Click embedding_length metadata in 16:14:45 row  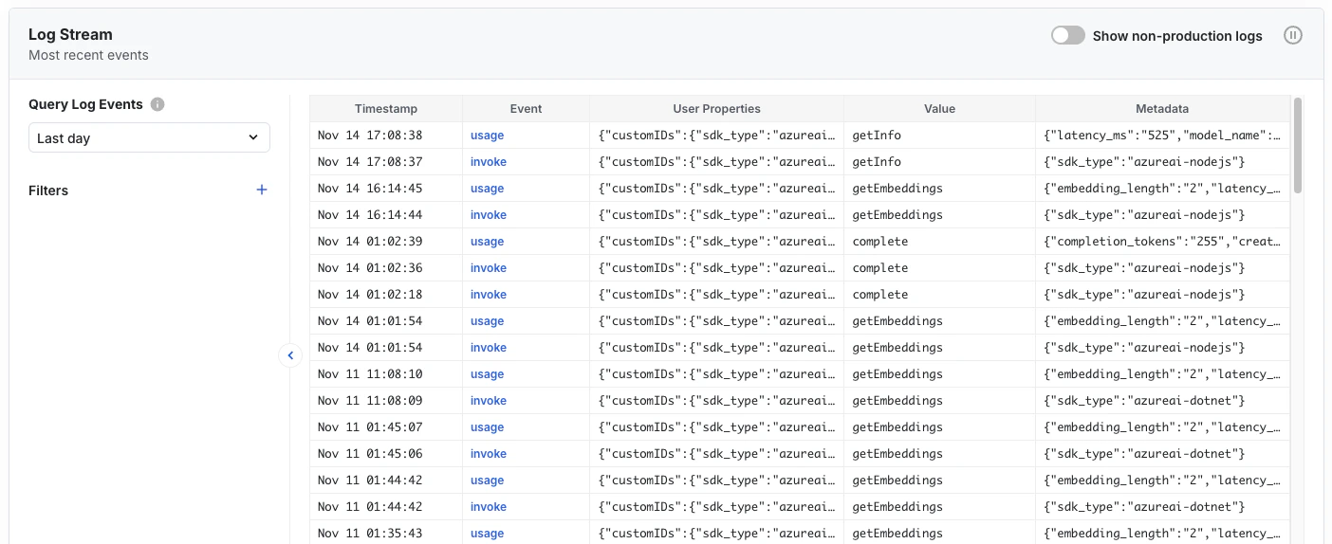point(1162,189)
